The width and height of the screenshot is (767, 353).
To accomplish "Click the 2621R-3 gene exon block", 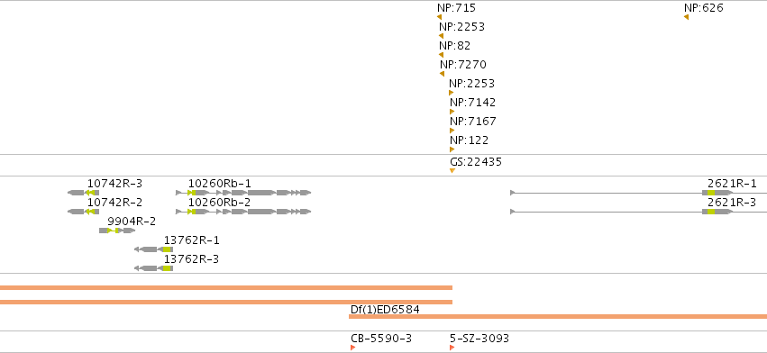I will point(717,212).
